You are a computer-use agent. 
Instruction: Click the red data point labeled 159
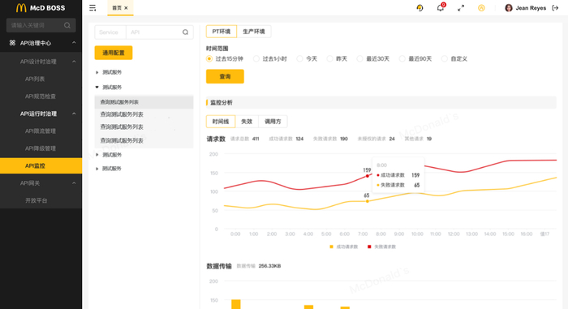click(x=367, y=176)
